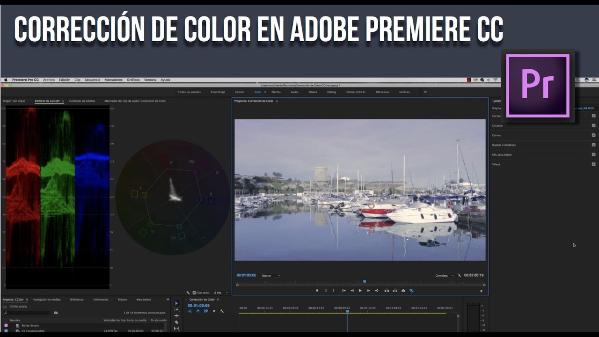This screenshot has height=337, width=599.
Task: Click the project panel search filter icon
Action: [x=56, y=313]
